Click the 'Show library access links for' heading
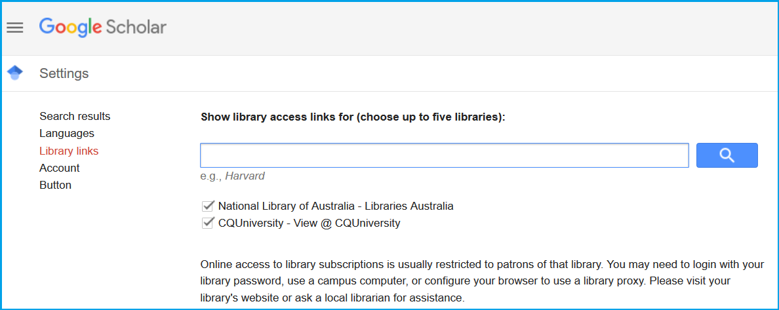Screen dimensions: 779x310 (x=353, y=117)
